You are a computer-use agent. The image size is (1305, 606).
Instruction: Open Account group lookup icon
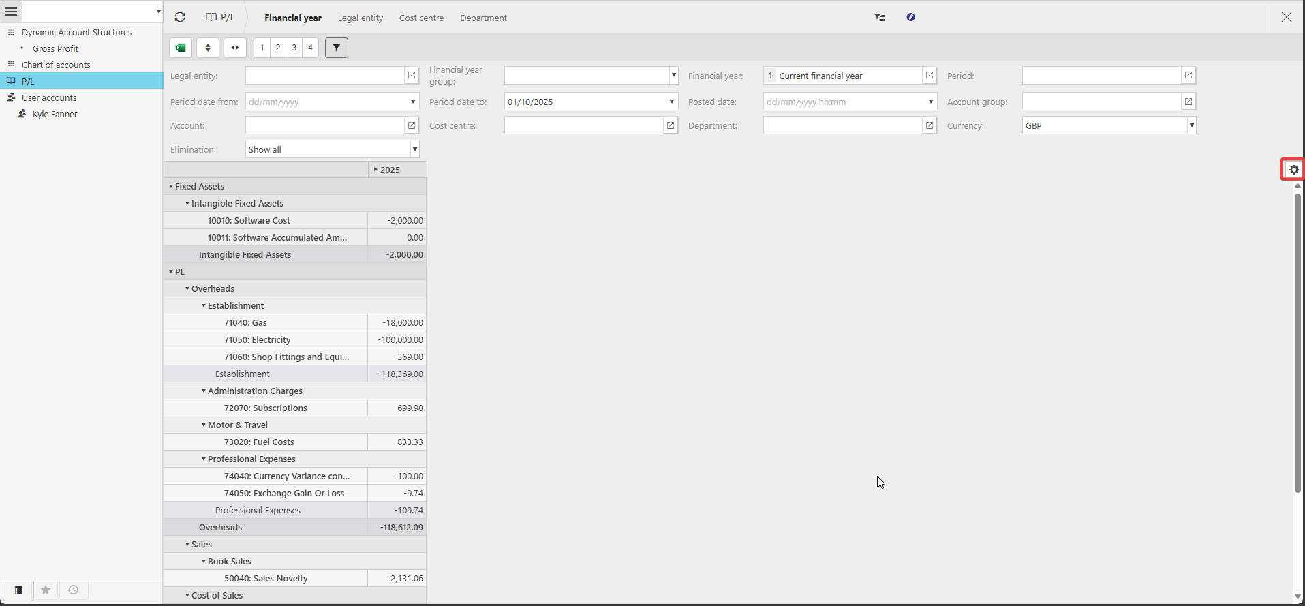pos(1188,102)
